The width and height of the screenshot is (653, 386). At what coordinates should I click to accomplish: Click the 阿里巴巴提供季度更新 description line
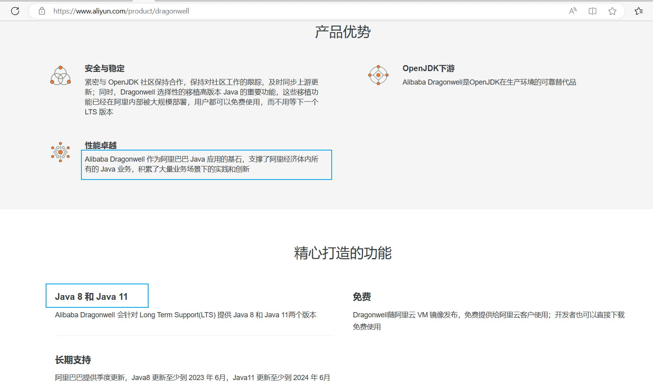pos(192,377)
